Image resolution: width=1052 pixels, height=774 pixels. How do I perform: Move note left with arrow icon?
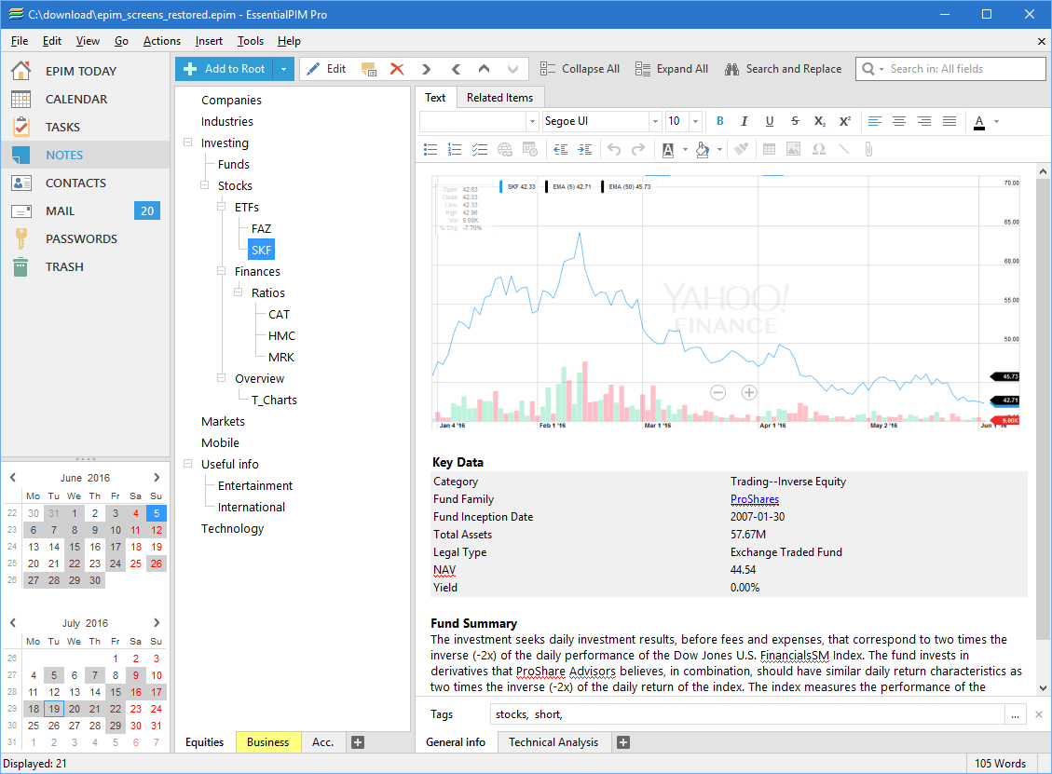(x=456, y=69)
